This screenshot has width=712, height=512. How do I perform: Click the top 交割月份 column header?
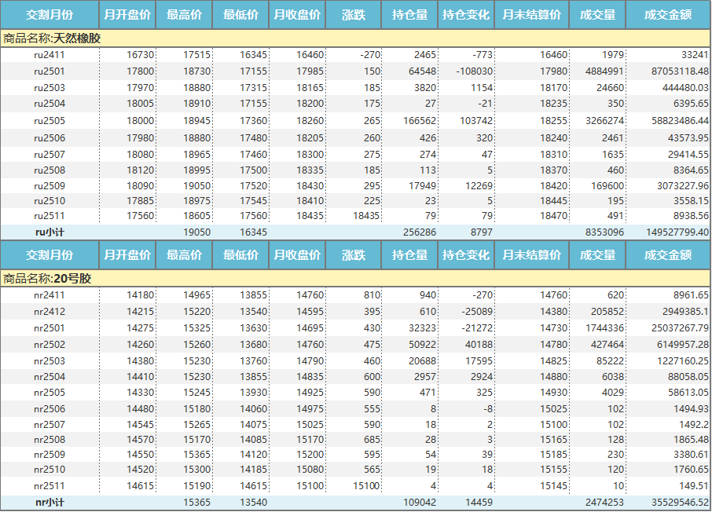point(50,15)
